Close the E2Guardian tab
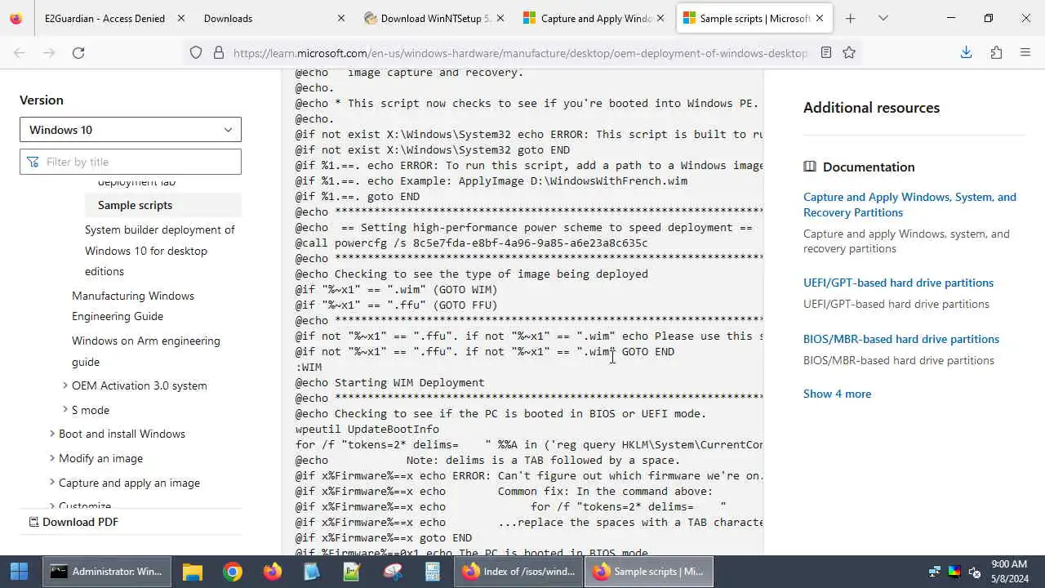Image resolution: width=1045 pixels, height=588 pixels. coord(181,18)
